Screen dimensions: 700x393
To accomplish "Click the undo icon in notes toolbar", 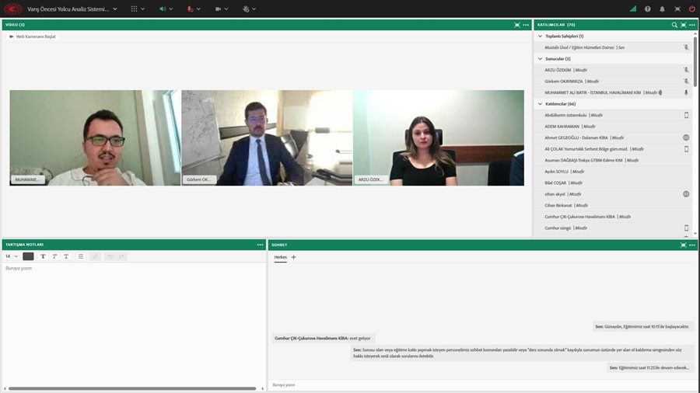I will tap(110, 256).
